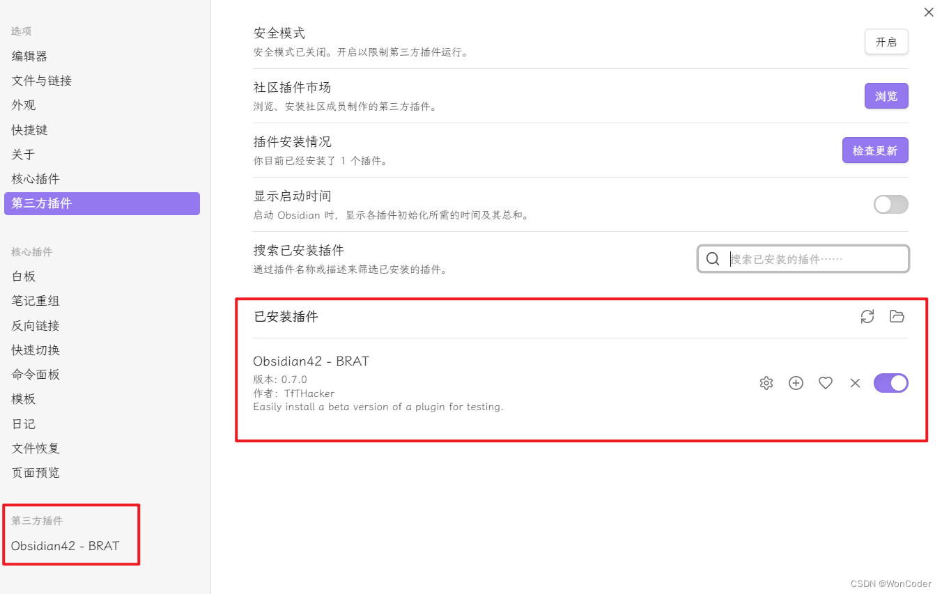
Task: Click the 搜索已安装插件 heading text
Action: (x=298, y=251)
